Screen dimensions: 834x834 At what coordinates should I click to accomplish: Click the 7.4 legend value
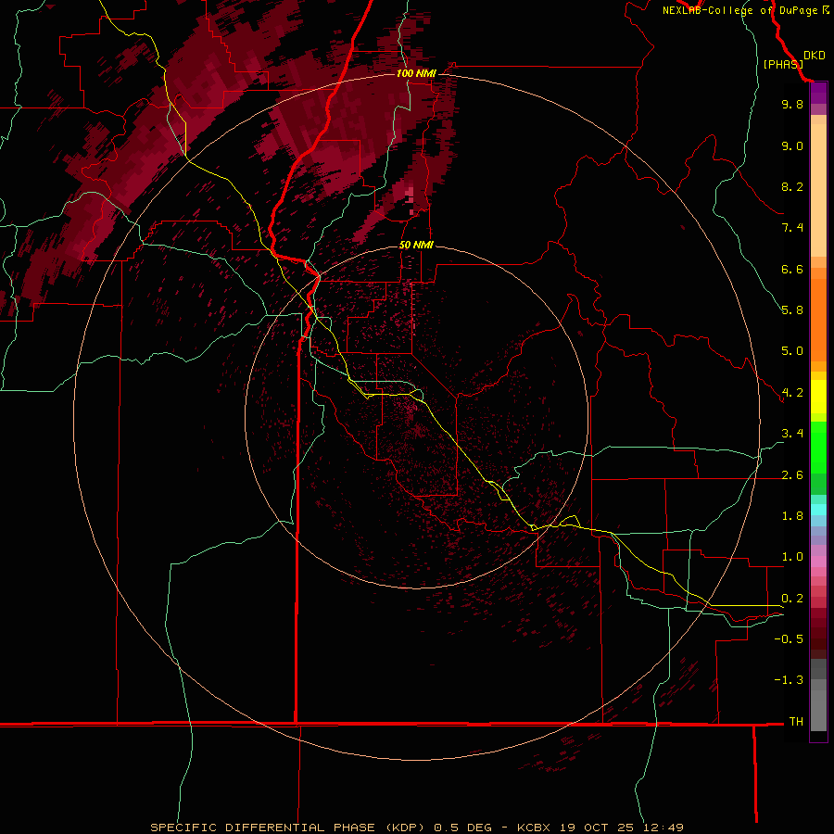point(792,228)
